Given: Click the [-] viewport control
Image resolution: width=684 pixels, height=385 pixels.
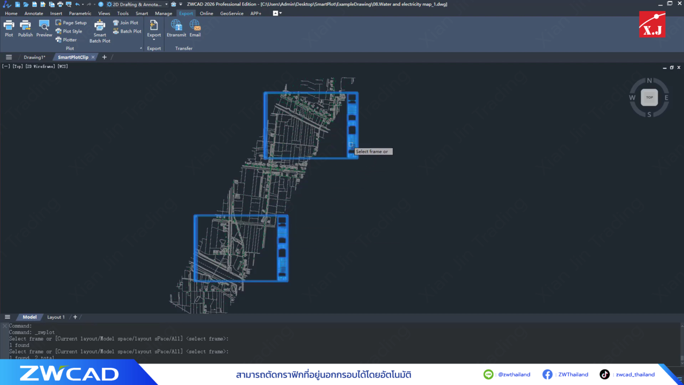Looking at the screenshot, I should tap(6, 66).
